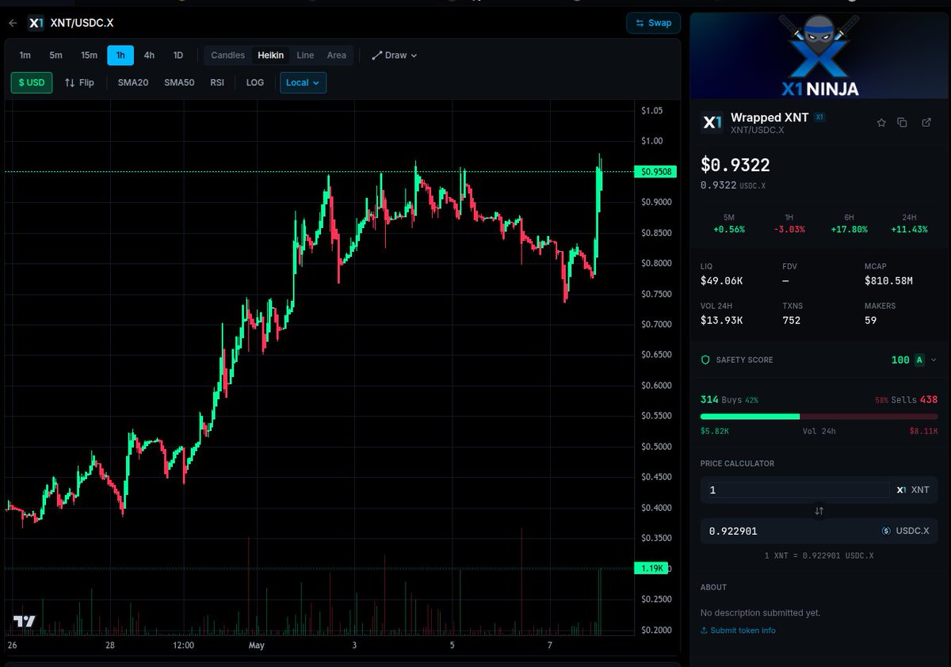Click the LIQ value $49.06K

[721, 281]
